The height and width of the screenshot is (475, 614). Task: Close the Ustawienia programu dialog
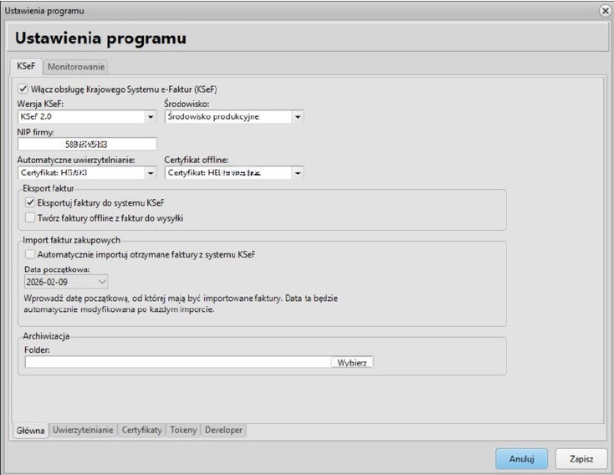click(605, 10)
